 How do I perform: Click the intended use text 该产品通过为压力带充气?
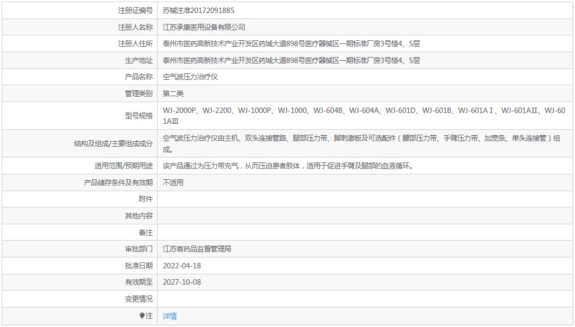coord(288,166)
